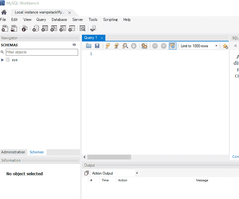
Task: Click the horizontal scrollbar thumb in editor
Action: click(x=109, y=157)
